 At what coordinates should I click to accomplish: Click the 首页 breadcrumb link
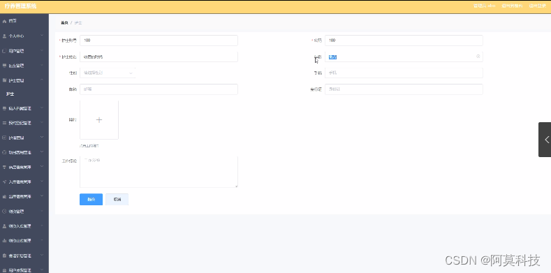click(x=64, y=23)
